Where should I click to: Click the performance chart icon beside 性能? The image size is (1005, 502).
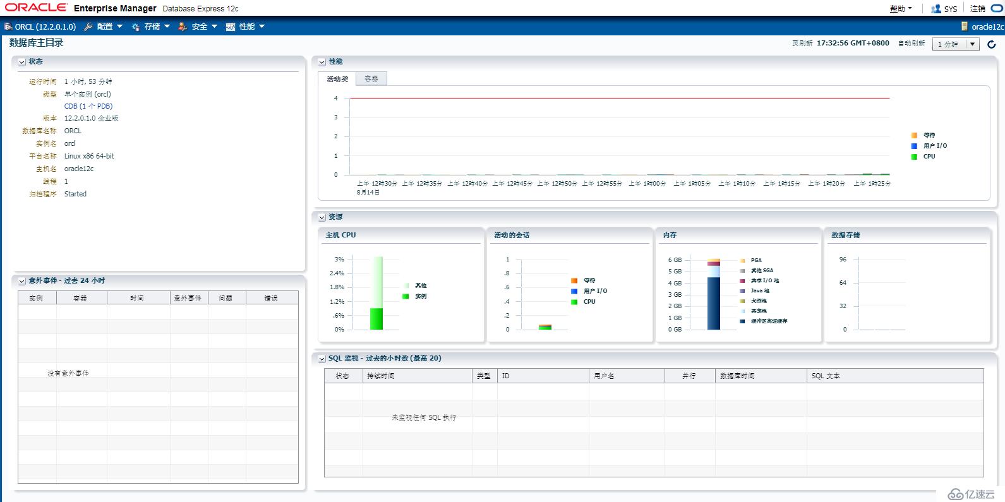tap(231, 27)
